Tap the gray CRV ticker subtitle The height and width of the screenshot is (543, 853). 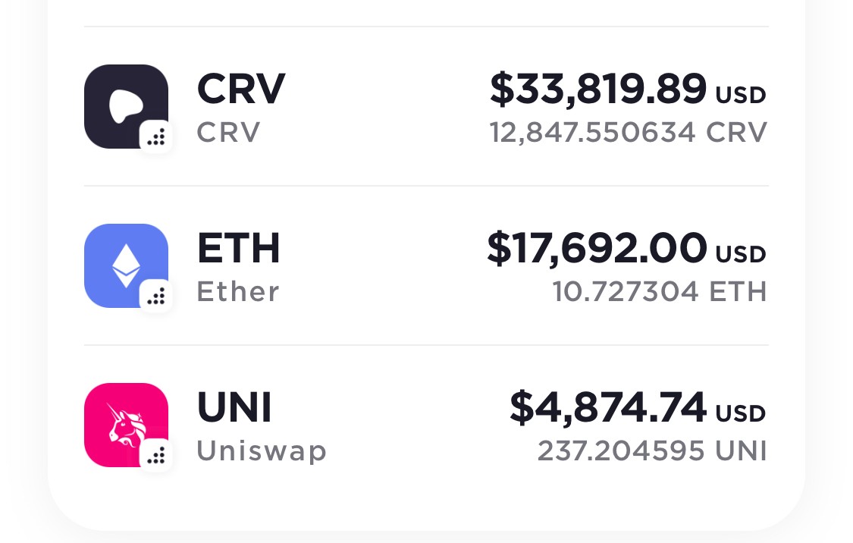[228, 132]
